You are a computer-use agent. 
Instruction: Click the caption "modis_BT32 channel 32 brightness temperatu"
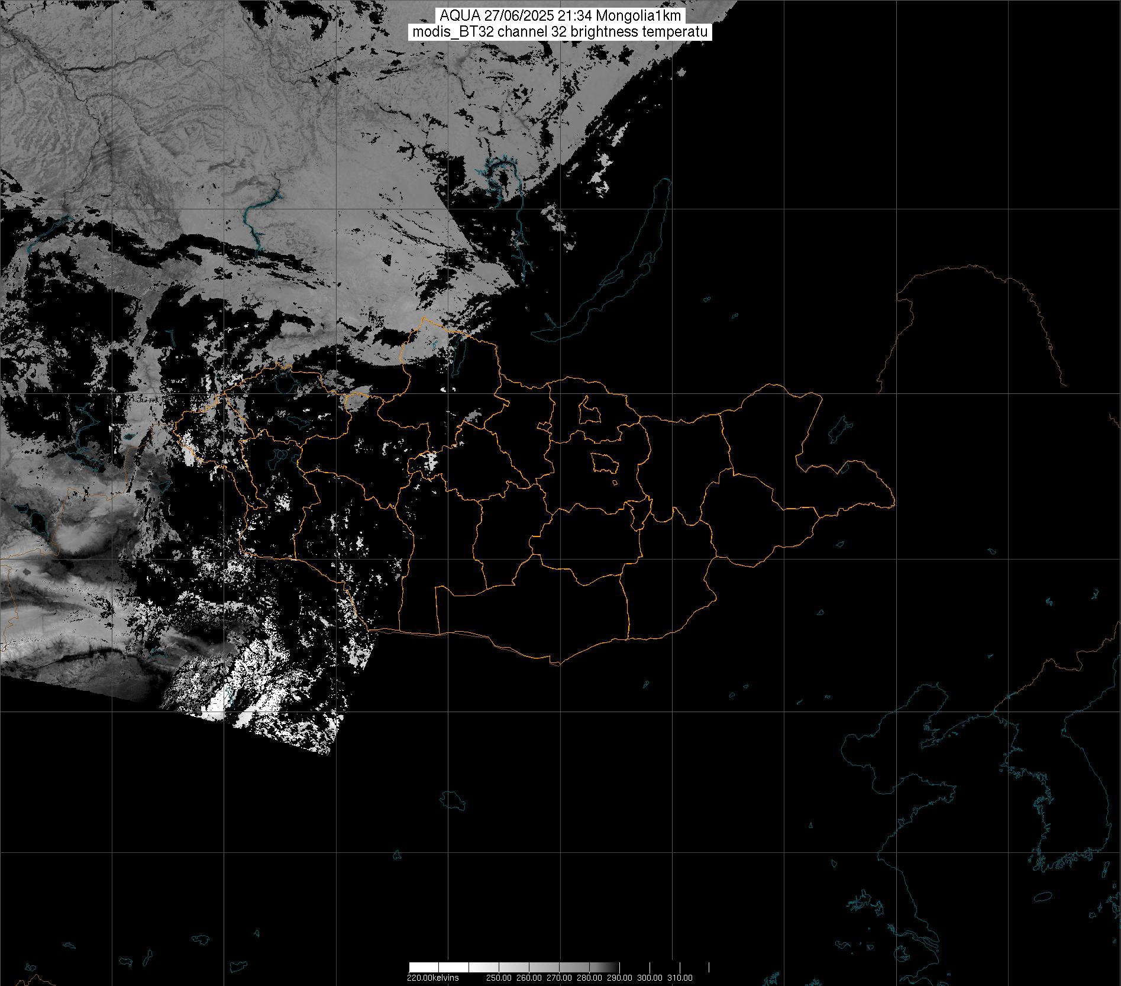[x=560, y=32]
